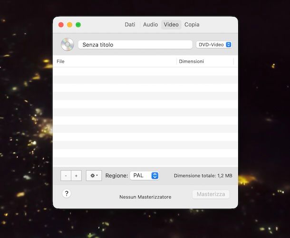Maximize window with green button
Screen dimensions: 290x238
(78, 25)
